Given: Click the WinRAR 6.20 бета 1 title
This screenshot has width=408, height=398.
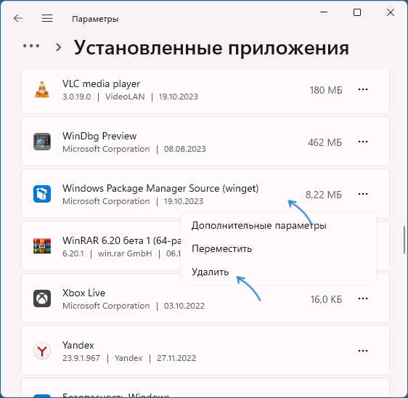Looking at the screenshot, I should pyautogui.click(x=121, y=241).
